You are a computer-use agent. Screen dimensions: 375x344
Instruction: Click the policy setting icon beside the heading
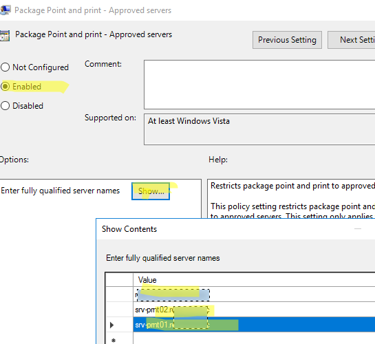coord(5,36)
